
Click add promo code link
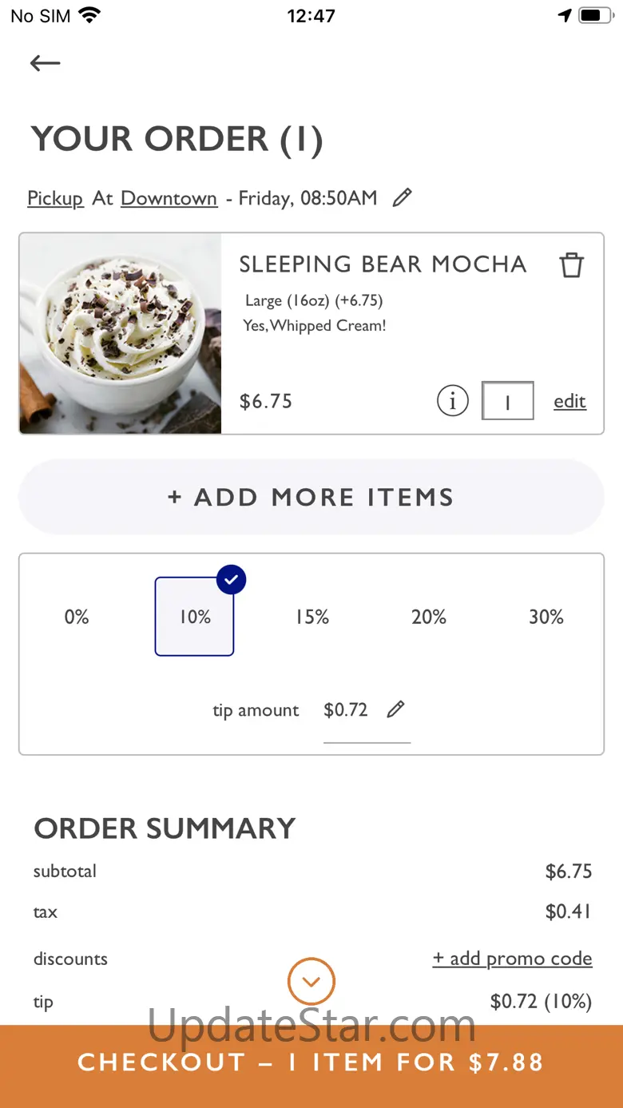512,959
